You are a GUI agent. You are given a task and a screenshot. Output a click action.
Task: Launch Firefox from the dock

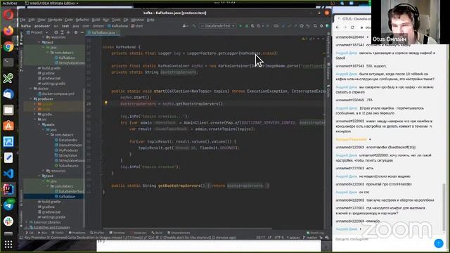point(8,30)
